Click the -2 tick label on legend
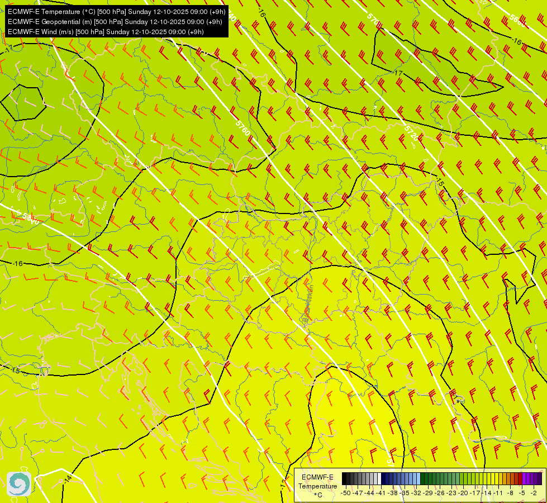 coord(534,493)
